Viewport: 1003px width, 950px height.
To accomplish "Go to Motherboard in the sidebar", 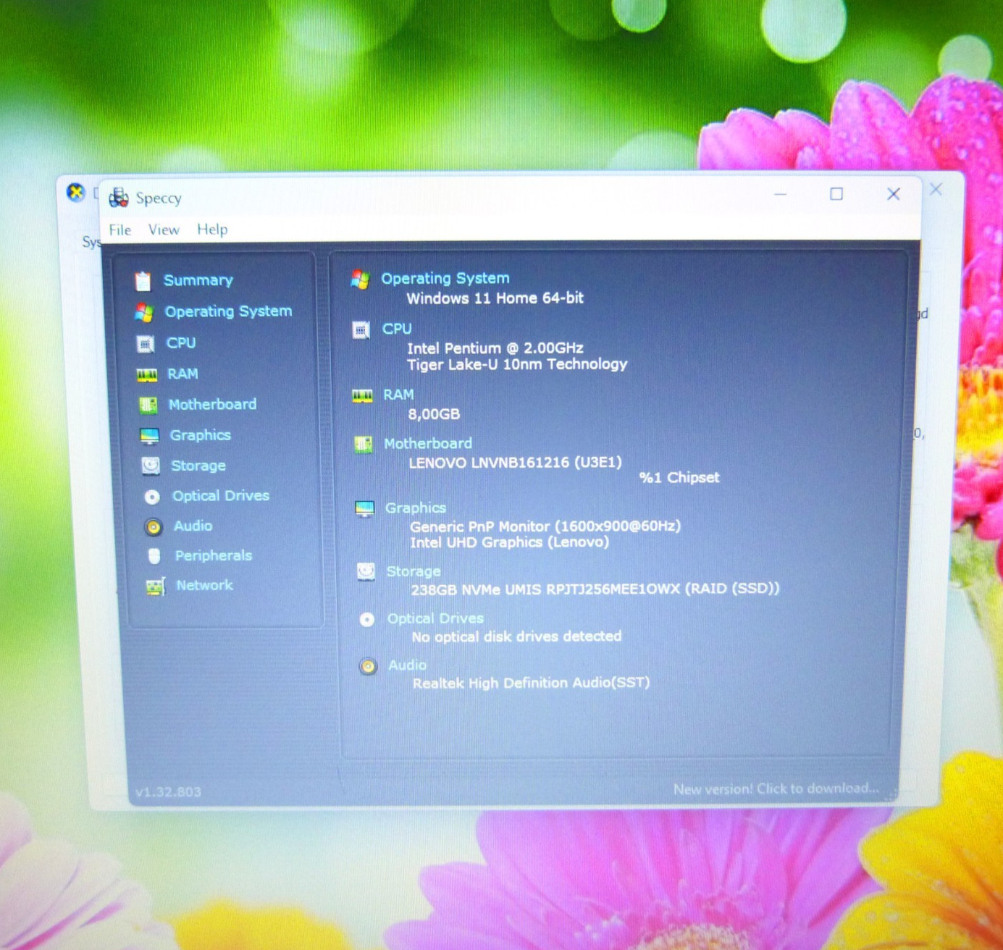I will pyautogui.click(x=213, y=404).
